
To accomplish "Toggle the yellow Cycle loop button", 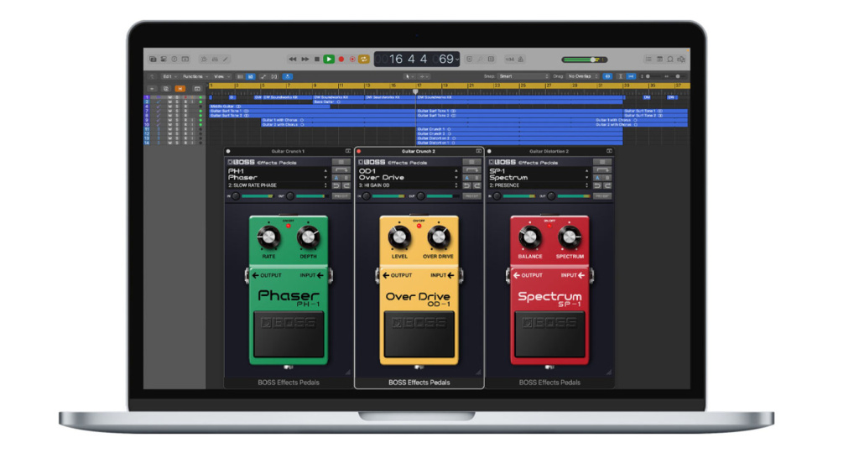I will point(364,60).
